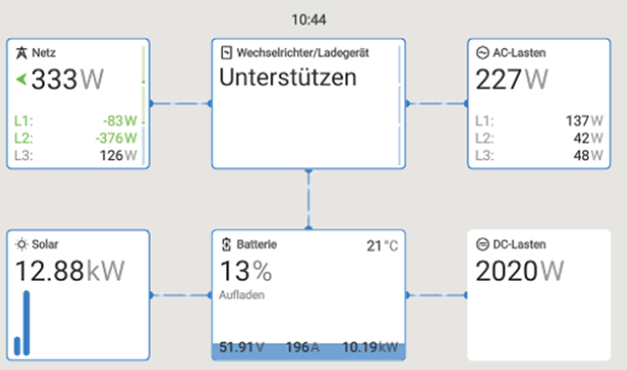Open the Netz tile showing 333 W
The image size is (627, 370).
[x=78, y=104]
